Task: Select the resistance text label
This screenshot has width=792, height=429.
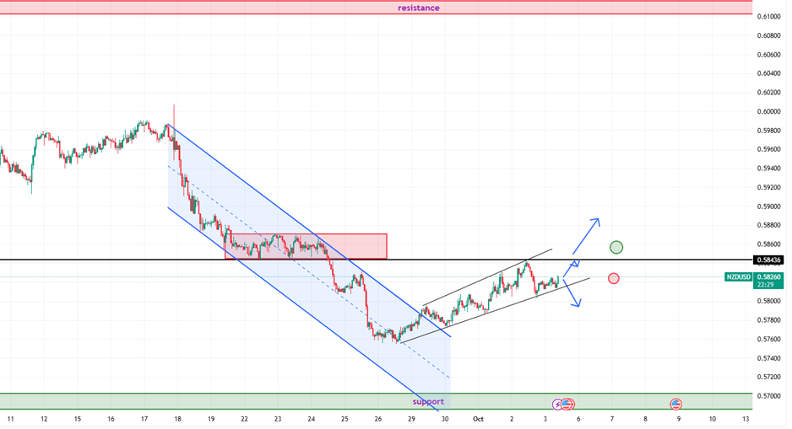Action: [419, 8]
